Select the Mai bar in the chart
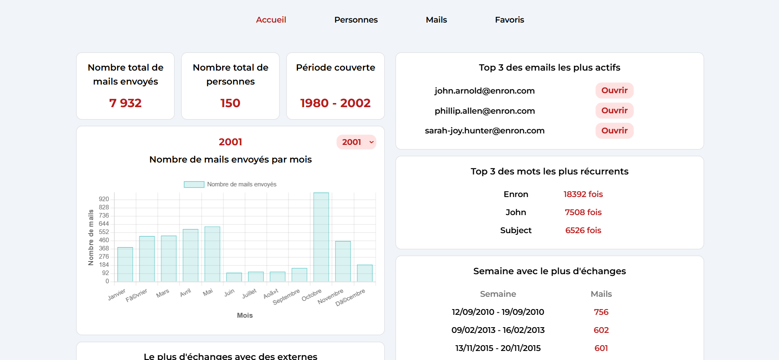The image size is (779, 360). point(212,254)
